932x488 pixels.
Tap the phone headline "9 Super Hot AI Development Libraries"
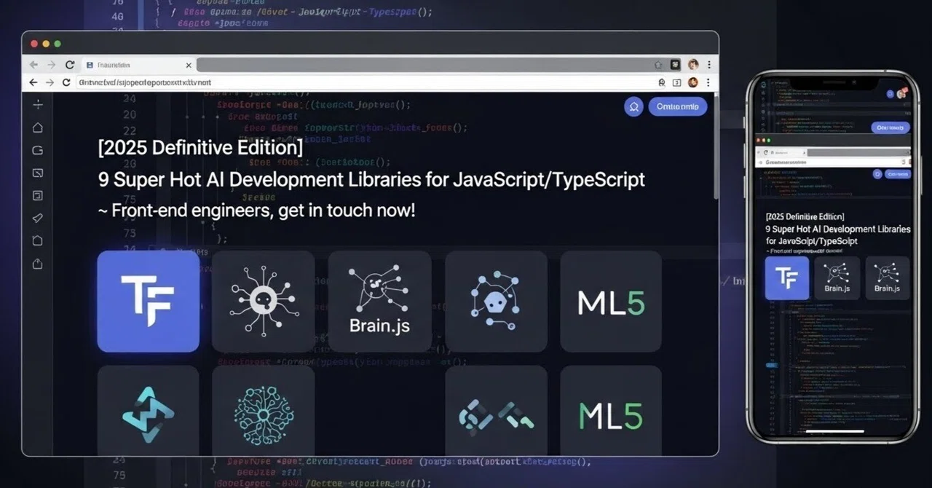click(x=838, y=229)
